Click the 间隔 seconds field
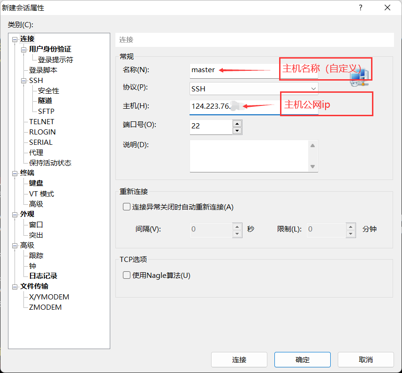The width and height of the screenshot is (402, 373). pos(211,230)
